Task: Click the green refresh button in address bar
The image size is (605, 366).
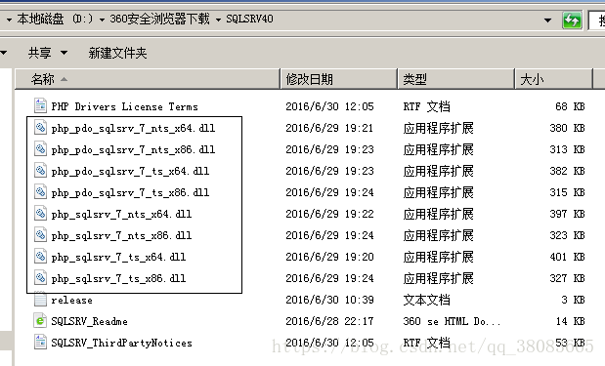Action: pos(572,20)
